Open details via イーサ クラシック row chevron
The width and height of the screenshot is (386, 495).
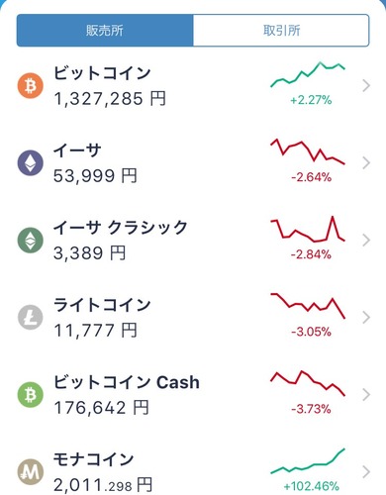click(x=366, y=241)
